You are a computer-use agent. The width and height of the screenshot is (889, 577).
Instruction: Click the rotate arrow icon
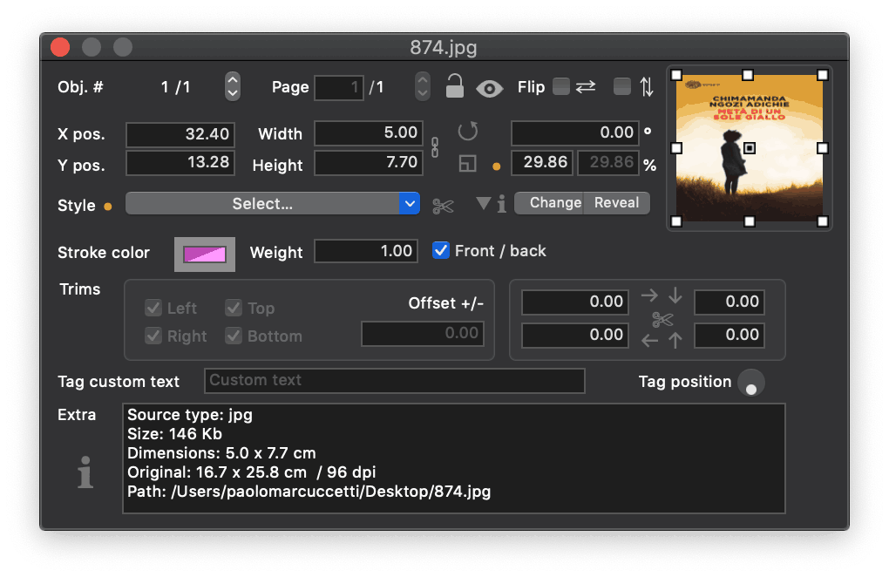(x=468, y=132)
